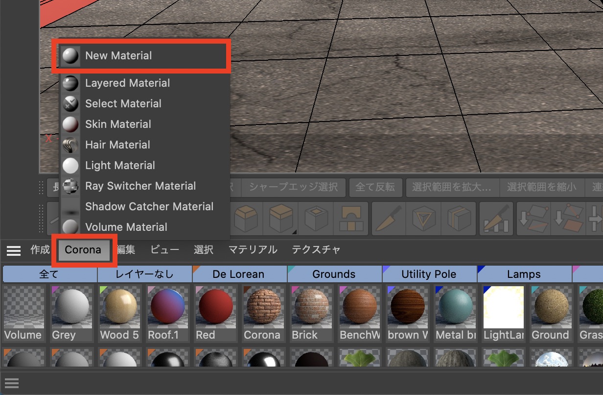Click the 全て反転 button
Image resolution: width=603 pixels, height=395 pixels.
click(x=375, y=187)
